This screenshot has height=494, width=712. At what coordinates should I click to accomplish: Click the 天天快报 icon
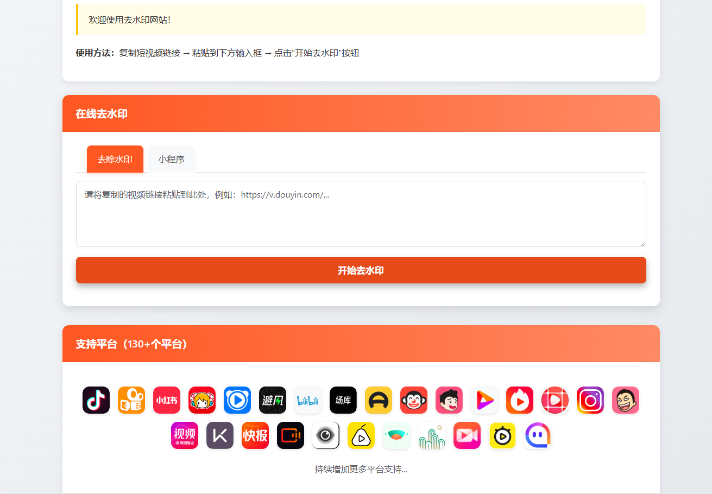pos(255,435)
